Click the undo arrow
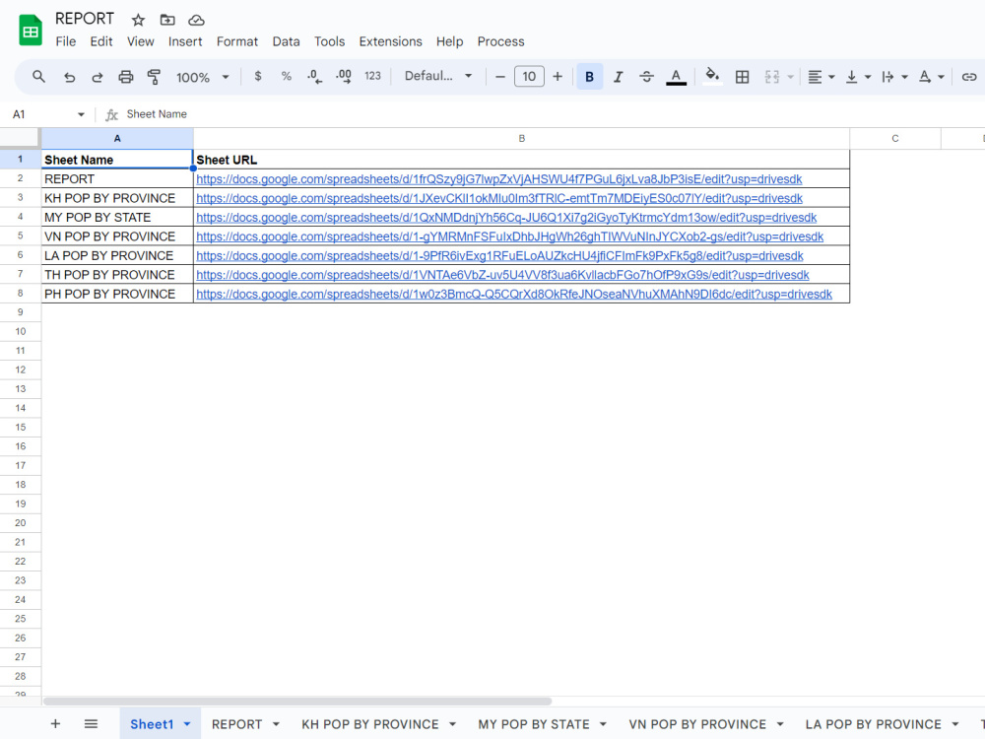Image resolution: width=985 pixels, height=739 pixels. pos(69,77)
